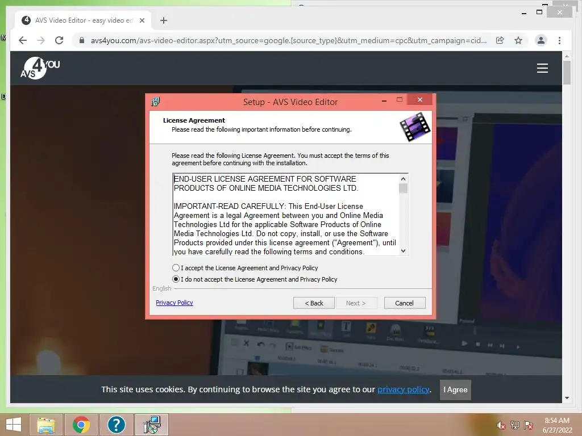Click the setup installer icon in title bar
582x436 pixels.
click(x=156, y=102)
